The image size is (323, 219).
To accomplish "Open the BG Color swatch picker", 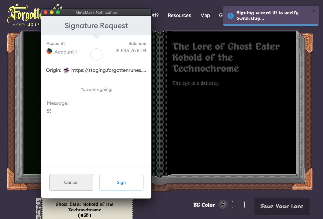I will click(x=238, y=205).
